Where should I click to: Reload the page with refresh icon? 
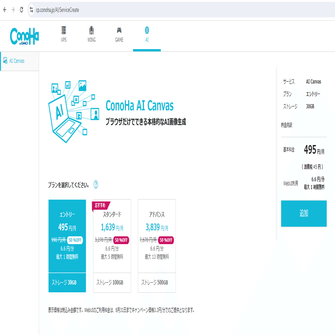pos(22,10)
